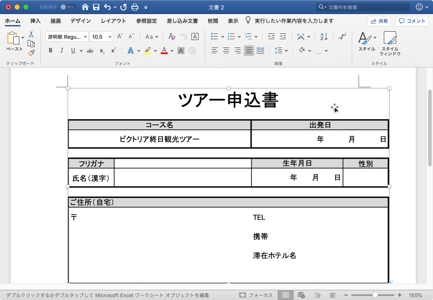
Task: Toggle character shading button
Action: [181, 51]
